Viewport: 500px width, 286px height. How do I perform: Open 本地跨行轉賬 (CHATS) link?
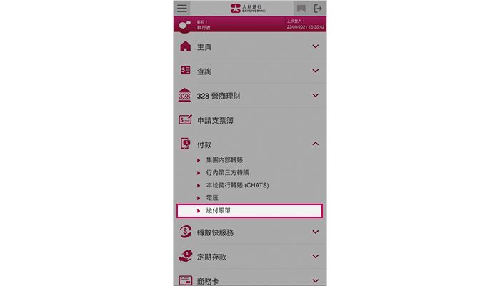tap(237, 185)
